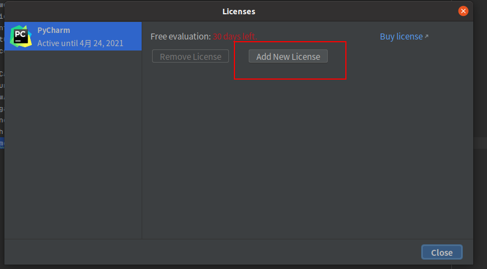This screenshot has width=487, height=269.
Task: Click the Remove License button
Action: click(x=191, y=56)
